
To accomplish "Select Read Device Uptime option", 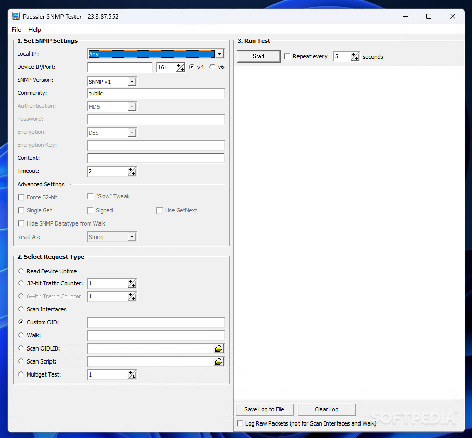I will click(x=21, y=271).
